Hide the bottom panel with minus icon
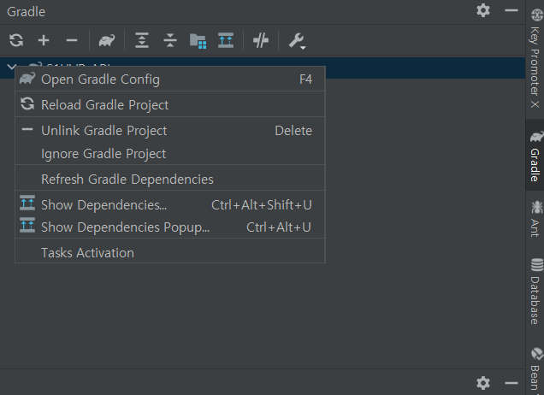 [511, 383]
